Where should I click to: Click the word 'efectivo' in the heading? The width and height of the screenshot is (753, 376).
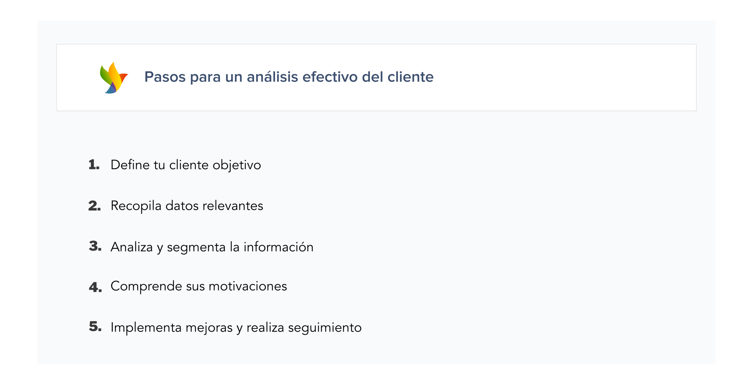330,77
